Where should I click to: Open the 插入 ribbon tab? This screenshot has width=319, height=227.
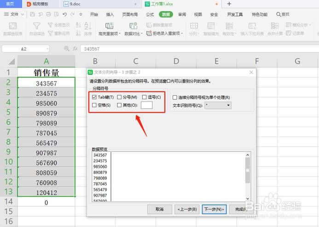click(x=110, y=14)
